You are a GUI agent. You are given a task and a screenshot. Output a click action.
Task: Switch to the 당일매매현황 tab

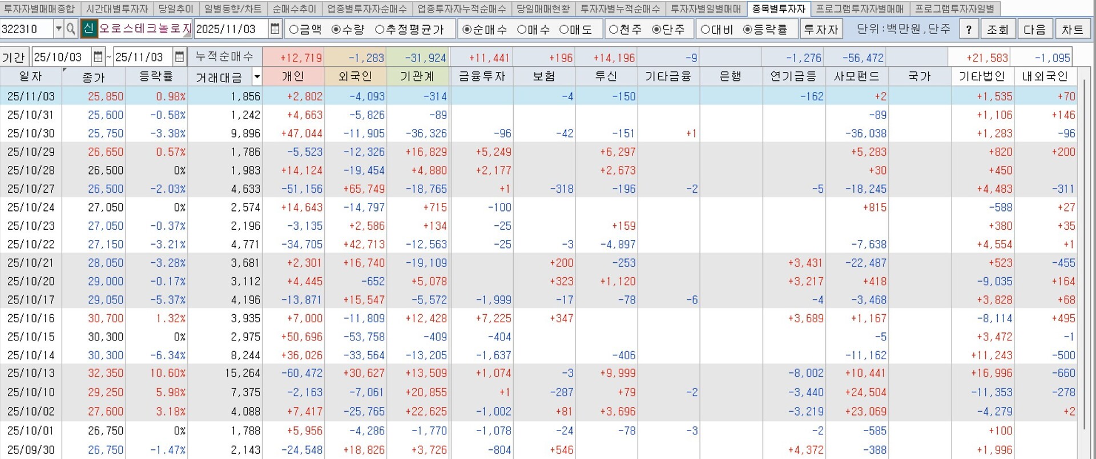tap(543, 9)
